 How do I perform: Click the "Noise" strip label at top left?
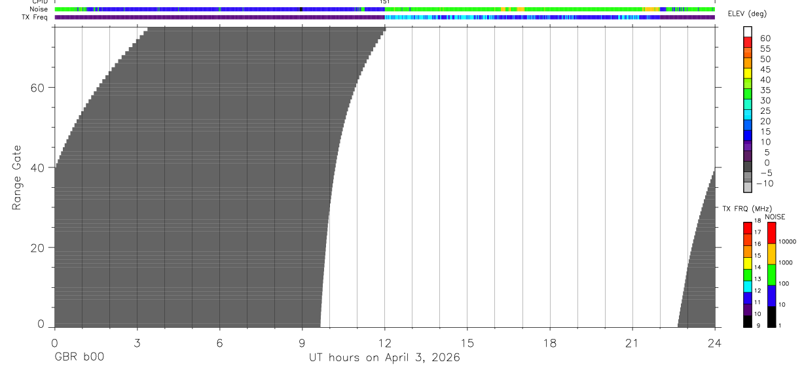point(39,9)
